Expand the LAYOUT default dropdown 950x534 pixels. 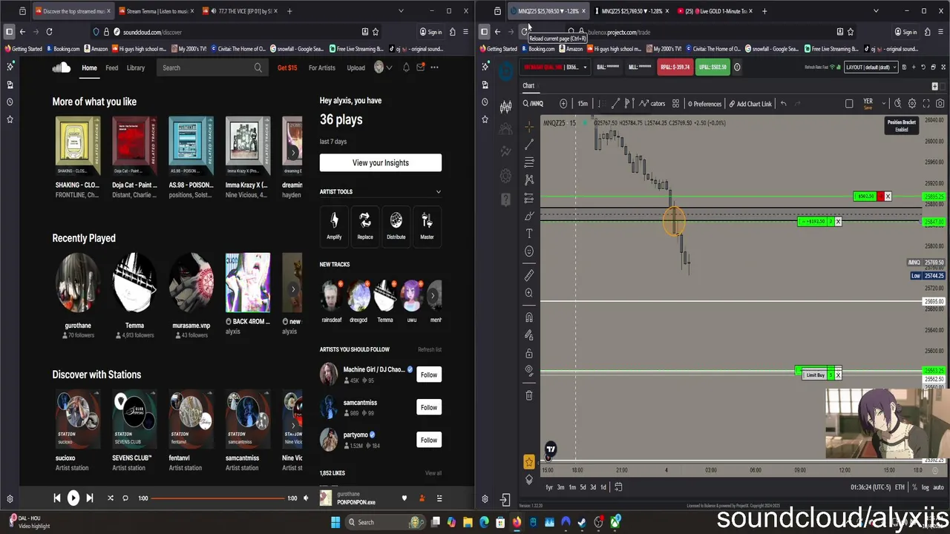pos(871,67)
